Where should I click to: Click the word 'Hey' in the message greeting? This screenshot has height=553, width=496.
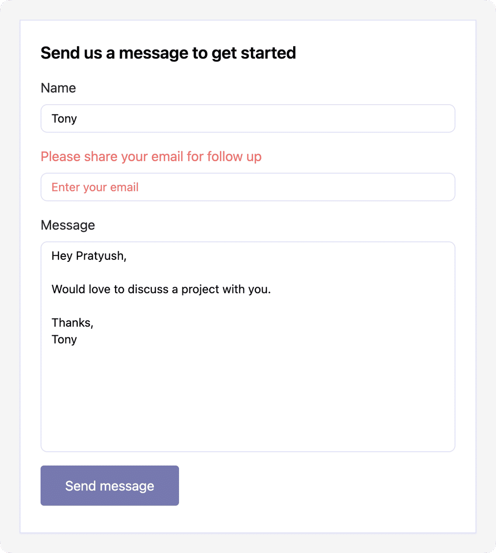click(x=62, y=256)
